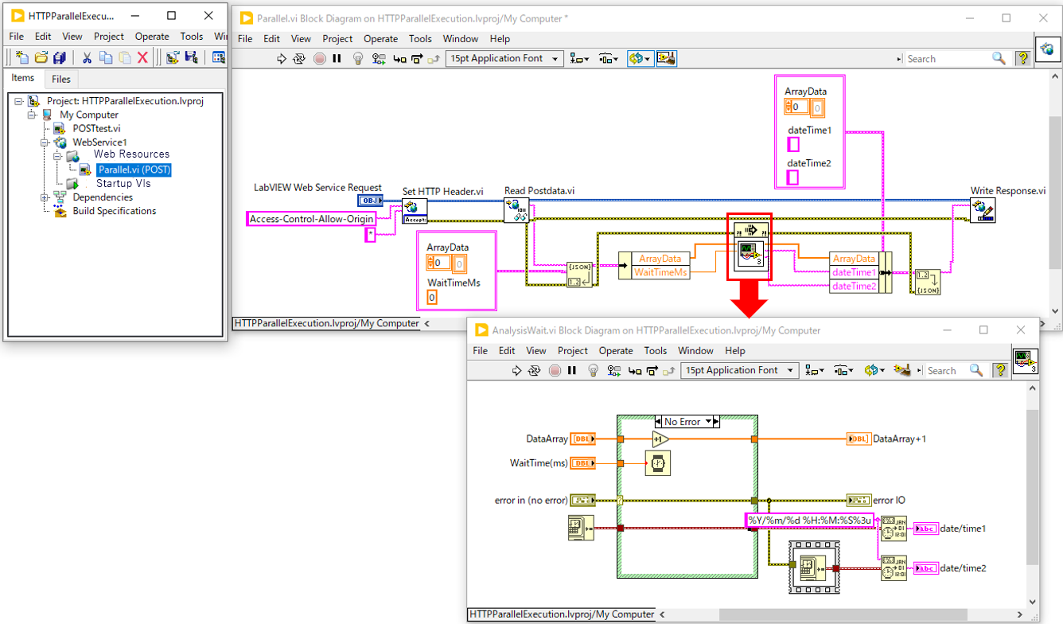Open Window menu in Parallel.vi
Viewport: 1063px width, 624px height.
coord(460,38)
